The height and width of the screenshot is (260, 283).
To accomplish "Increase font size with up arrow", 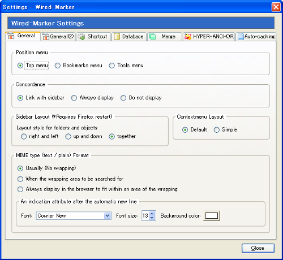I will point(152,214).
